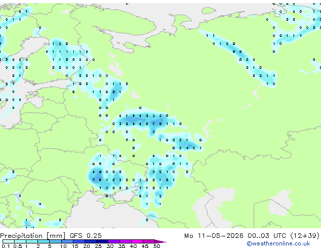Click the 'Precipitation [mm]' title text
Screen dimensions: 321x248
(x=33, y=236)
